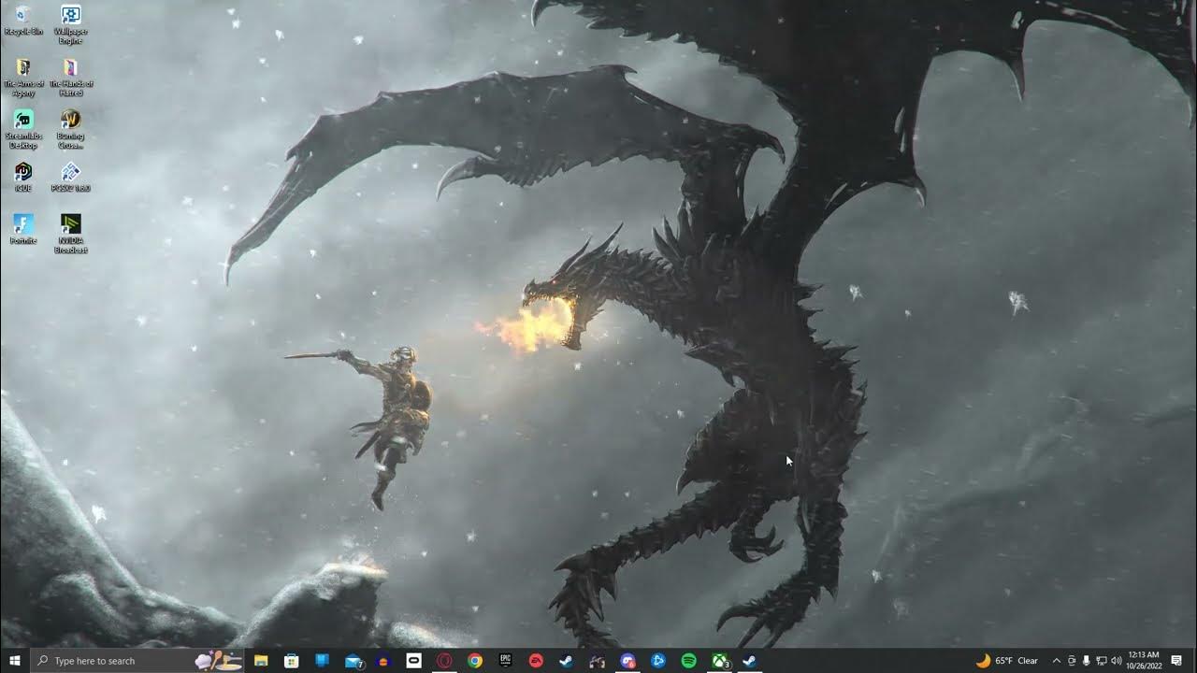The image size is (1197, 673).
Task: Select the NVIDIA Broadcast shortcut
Action: (70, 234)
